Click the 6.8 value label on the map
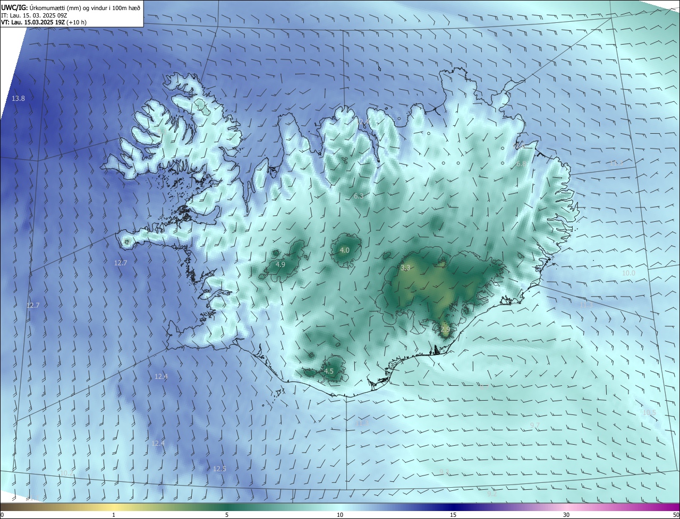The image size is (680, 519). pyautogui.click(x=521, y=165)
